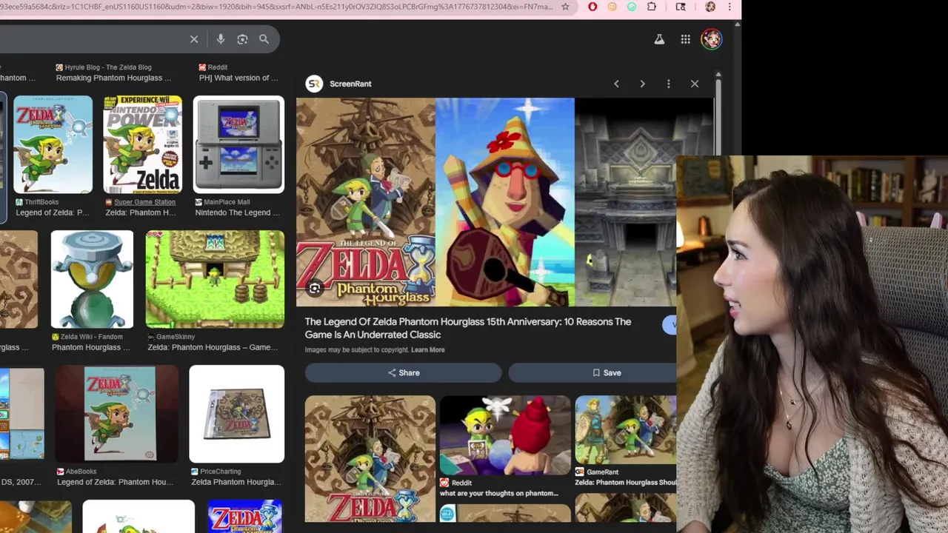This screenshot has width=948, height=533.
Task: Search by image with the Lens camera icon
Action: pos(242,39)
